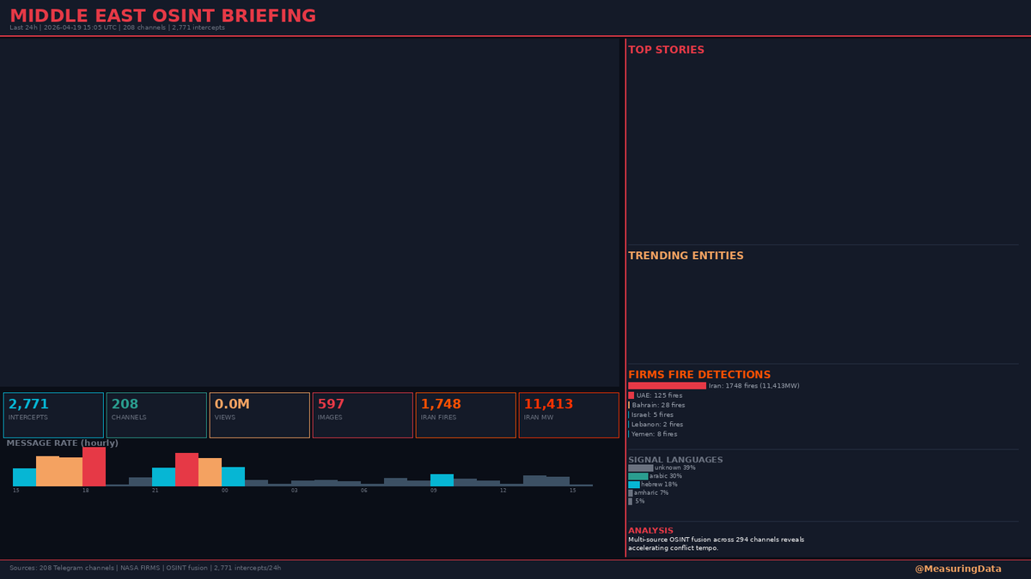Image resolution: width=1031 pixels, height=579 pixels.
Task: Click the hour 21 axis label
Action: tap(156, 491)
